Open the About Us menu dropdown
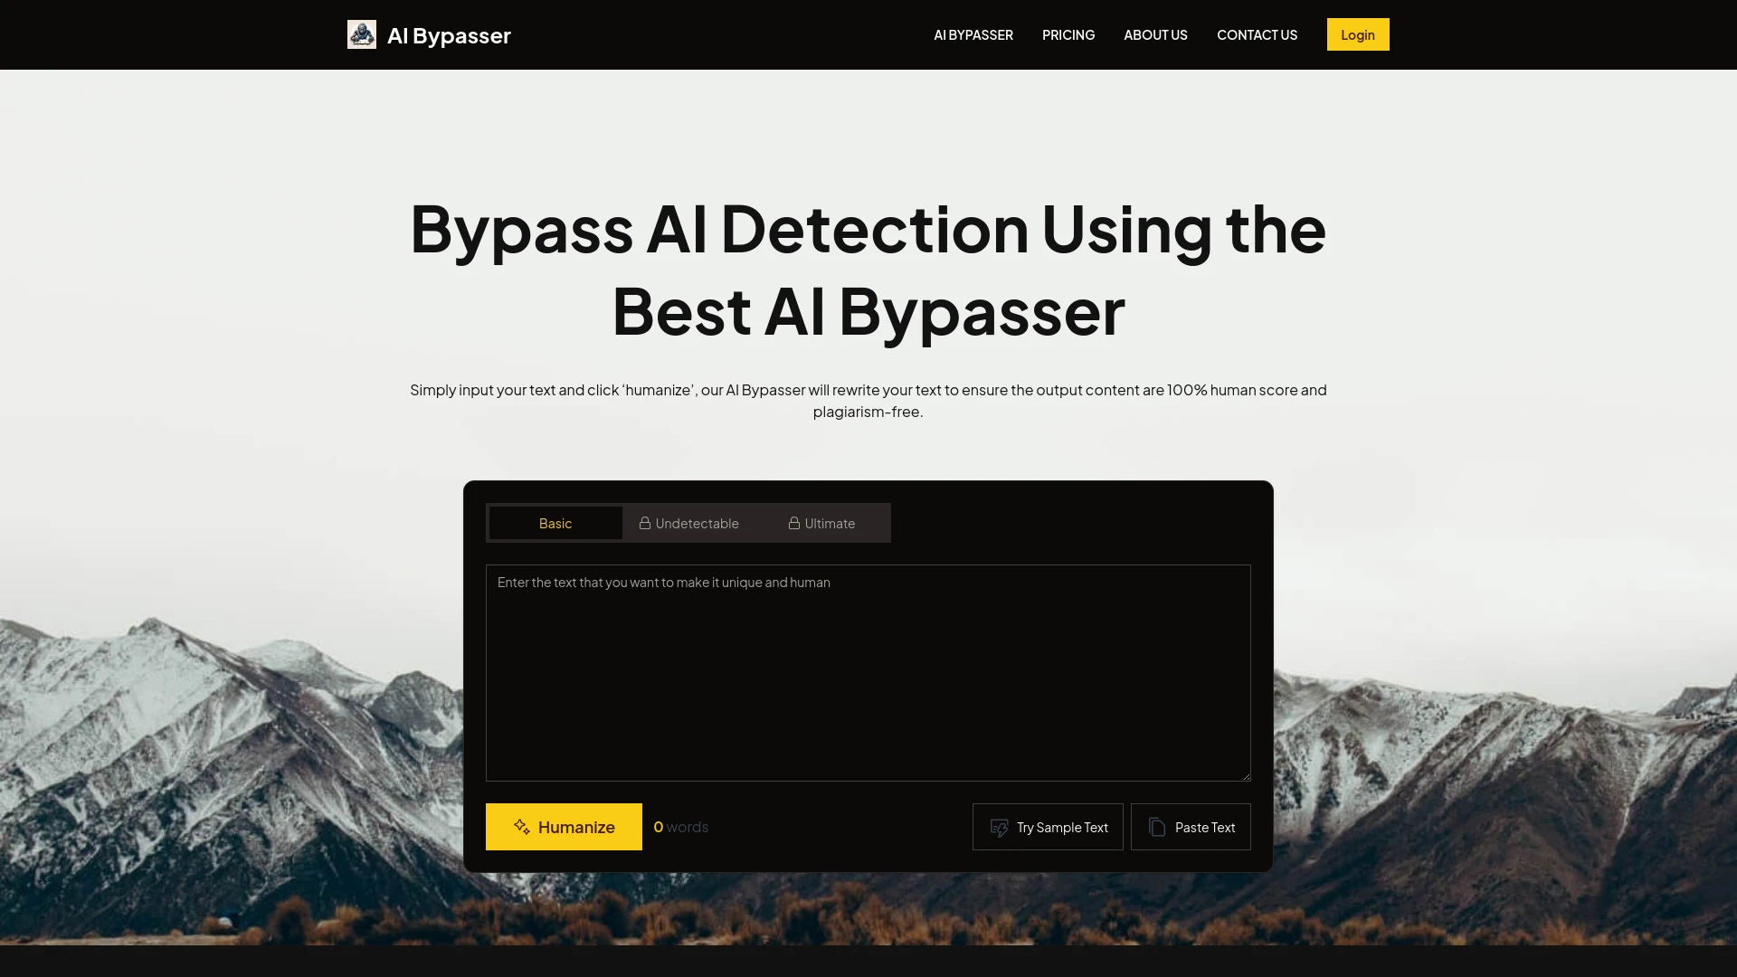 click(x=1154, y=34)
